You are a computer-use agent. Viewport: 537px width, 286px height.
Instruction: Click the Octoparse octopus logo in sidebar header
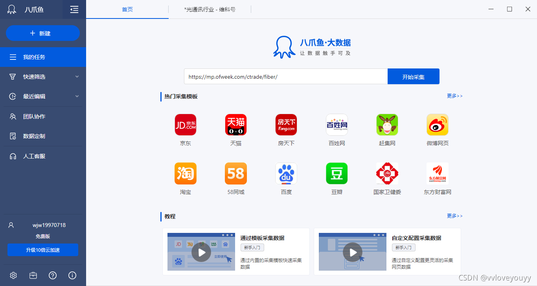(12, 9)
